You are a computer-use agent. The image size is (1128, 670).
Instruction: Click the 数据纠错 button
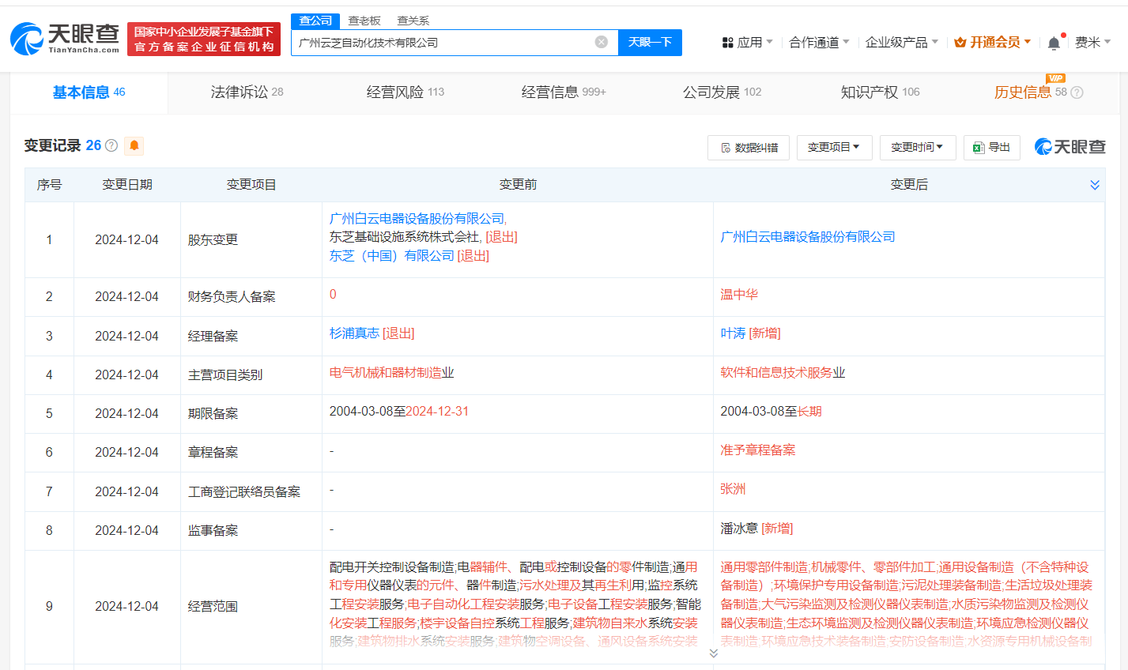coord(749,148)
